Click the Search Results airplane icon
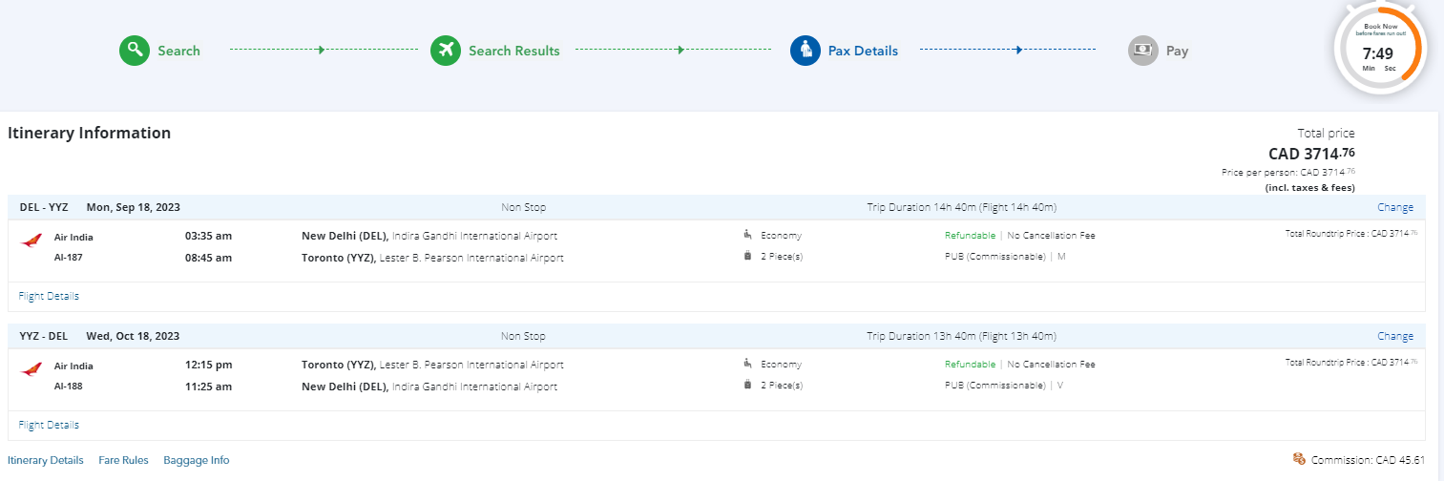 (x=446, y=51)
